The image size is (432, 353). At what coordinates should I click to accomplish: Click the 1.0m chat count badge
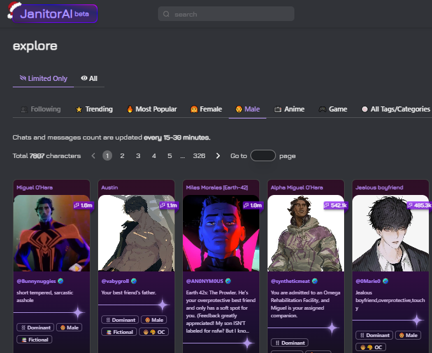(253, 205)
